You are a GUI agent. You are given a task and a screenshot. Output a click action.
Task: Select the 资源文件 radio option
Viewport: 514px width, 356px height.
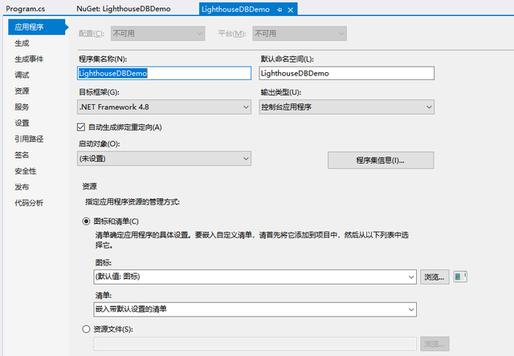(86, 329)
